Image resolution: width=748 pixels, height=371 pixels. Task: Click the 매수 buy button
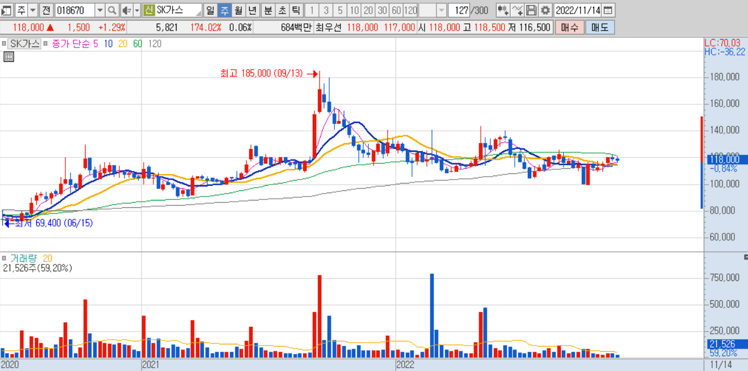click(569, 27)
